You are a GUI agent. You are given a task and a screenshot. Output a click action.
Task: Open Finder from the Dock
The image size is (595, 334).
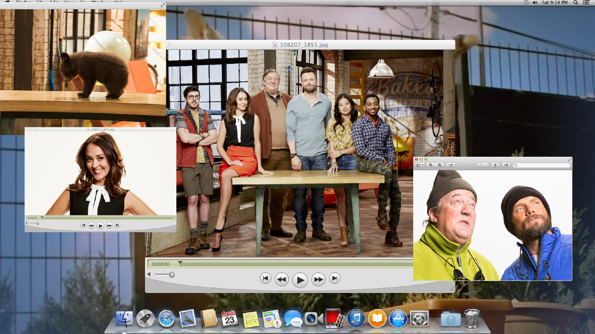[x=124, y=319]
